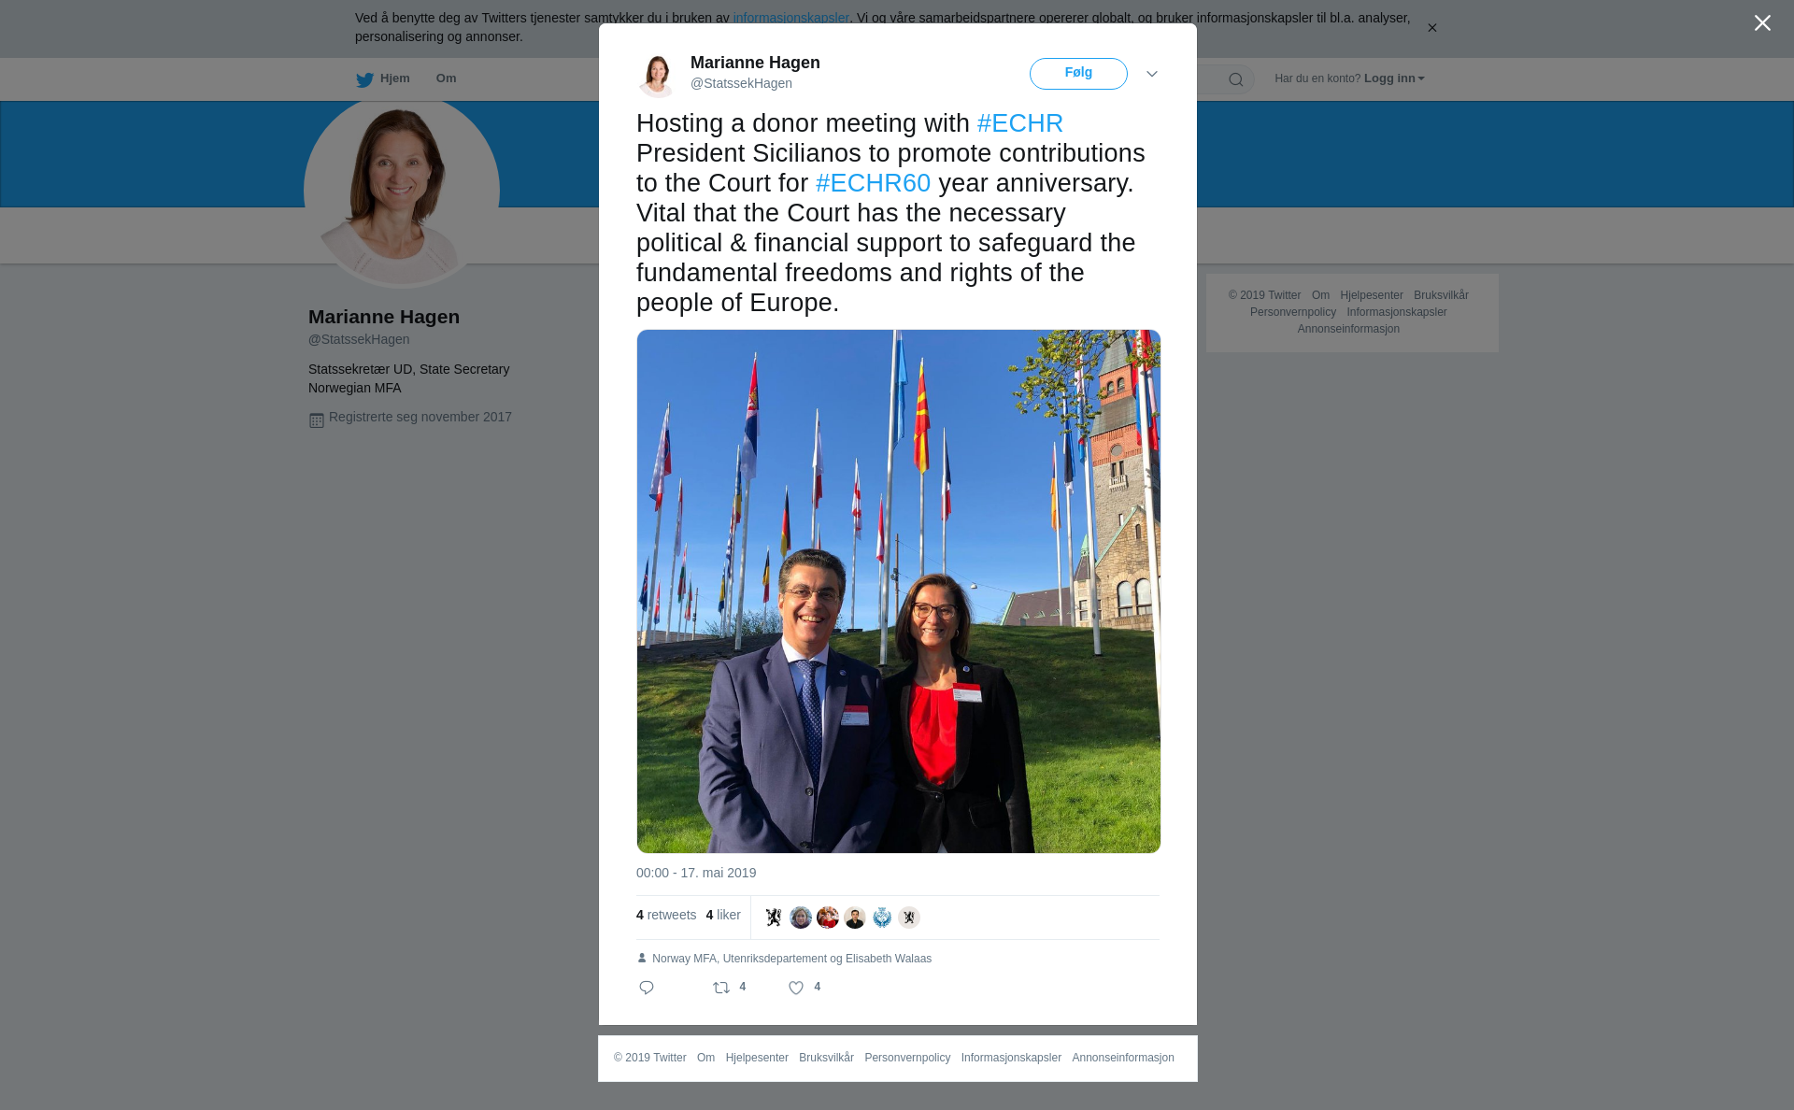Open the #ECHR60 hashtag link

pos(873,183)
